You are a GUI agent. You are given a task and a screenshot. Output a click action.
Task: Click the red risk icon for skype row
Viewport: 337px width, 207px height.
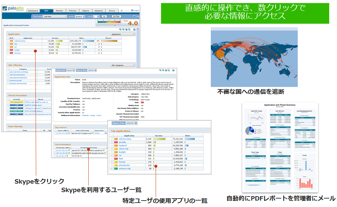[12, 50]
